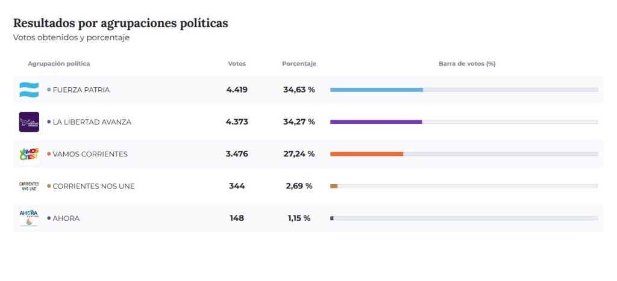
Task: Click the Agrupación política column header
Action: [59, 64]
